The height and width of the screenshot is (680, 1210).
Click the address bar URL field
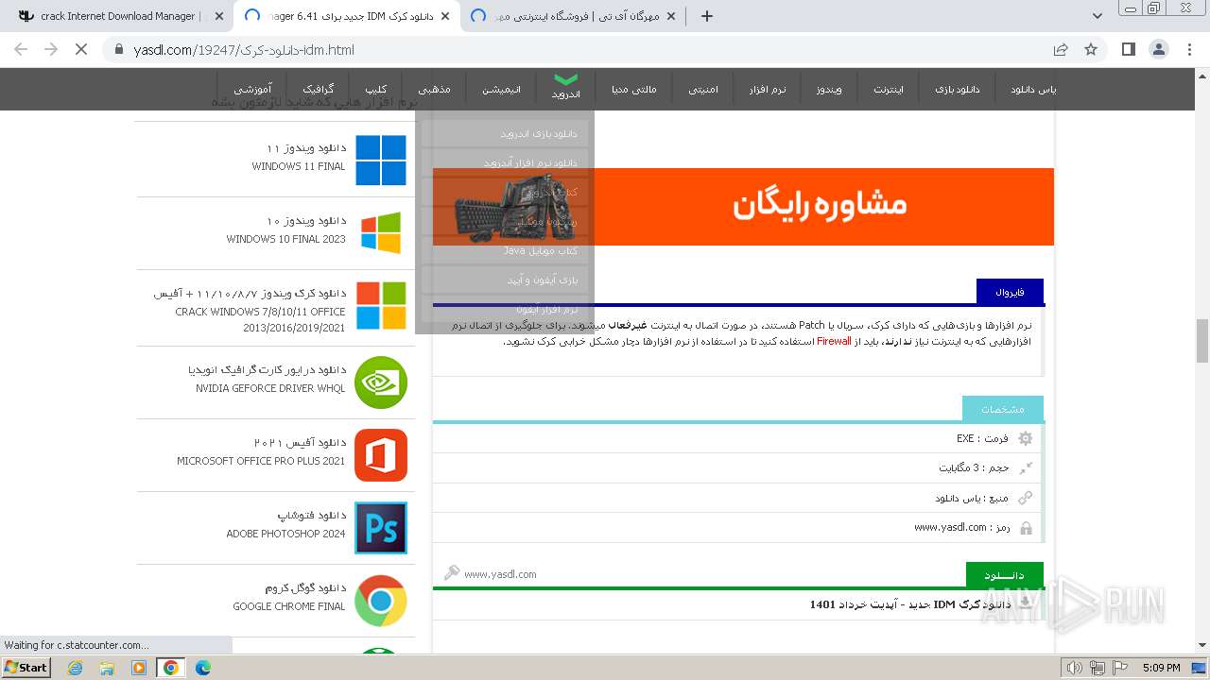coord(586,49)
